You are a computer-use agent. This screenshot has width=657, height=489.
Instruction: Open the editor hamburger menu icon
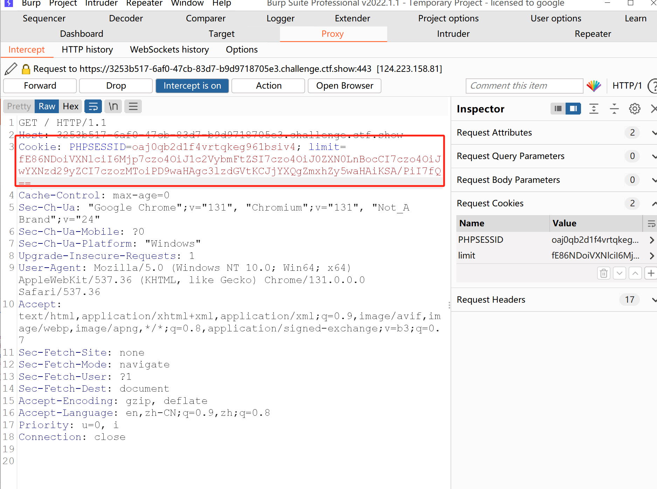(x=133, y=106)
